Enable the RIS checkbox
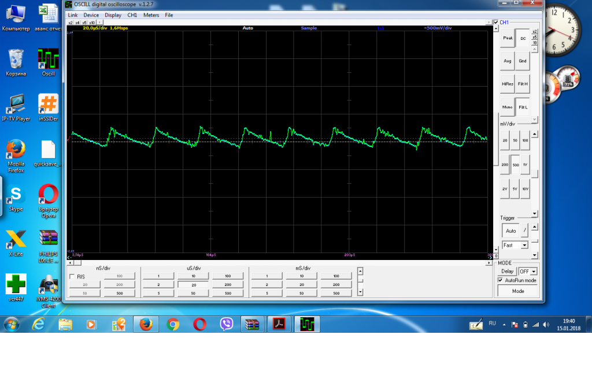Screen dimensions: 592x390 [x=72, y=277]
